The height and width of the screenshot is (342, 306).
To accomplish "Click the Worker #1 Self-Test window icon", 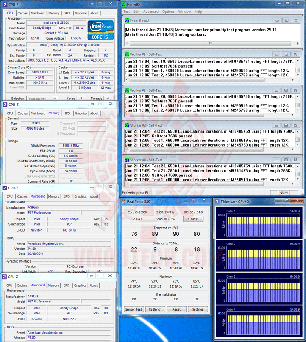I will pos(127,54).
